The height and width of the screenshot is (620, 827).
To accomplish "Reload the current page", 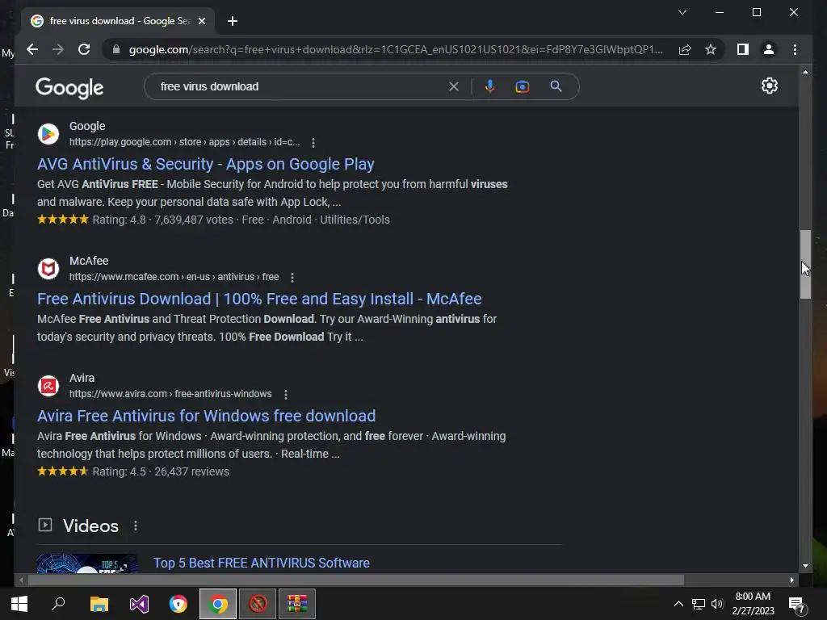I will click(x=84, y=49).
